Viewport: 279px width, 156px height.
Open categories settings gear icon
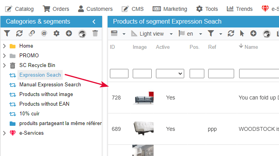[x=56, y=34]
